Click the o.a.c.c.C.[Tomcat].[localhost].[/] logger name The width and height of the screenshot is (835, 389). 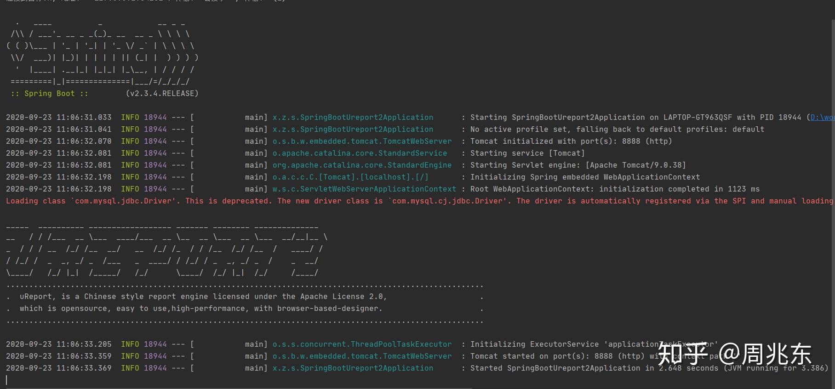click(350, 177)
